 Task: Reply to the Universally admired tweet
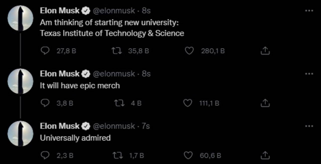tap(45, 156)
